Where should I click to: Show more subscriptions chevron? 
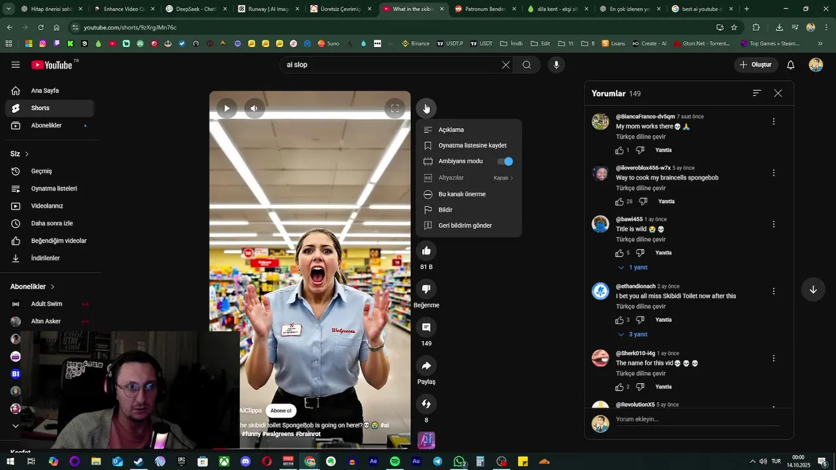tap(16, 426)
